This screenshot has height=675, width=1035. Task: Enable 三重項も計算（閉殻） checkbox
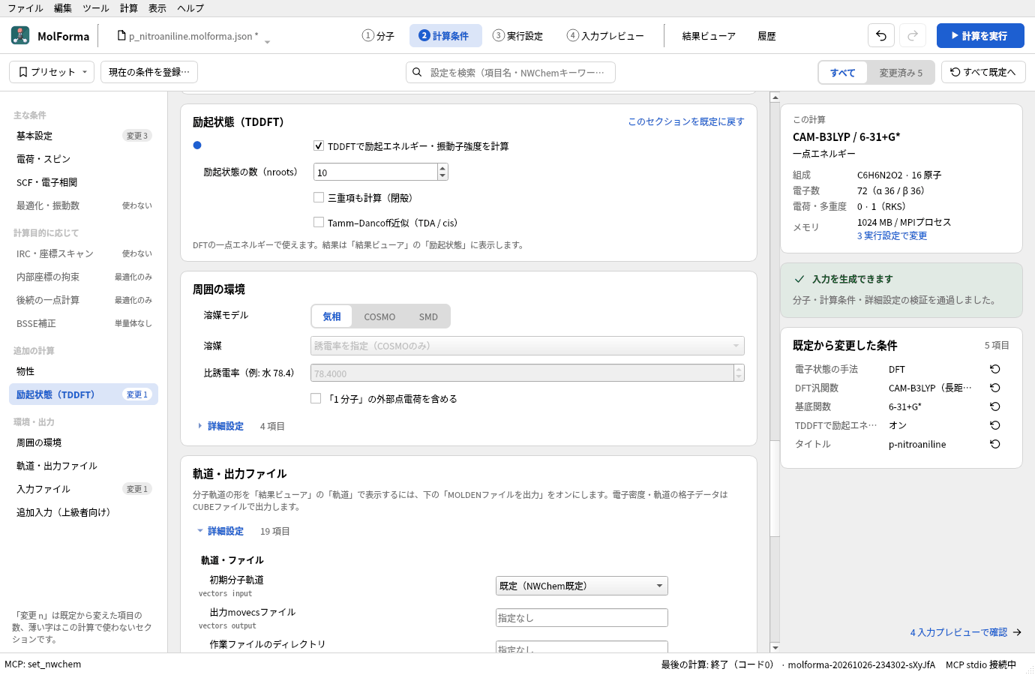319,198
